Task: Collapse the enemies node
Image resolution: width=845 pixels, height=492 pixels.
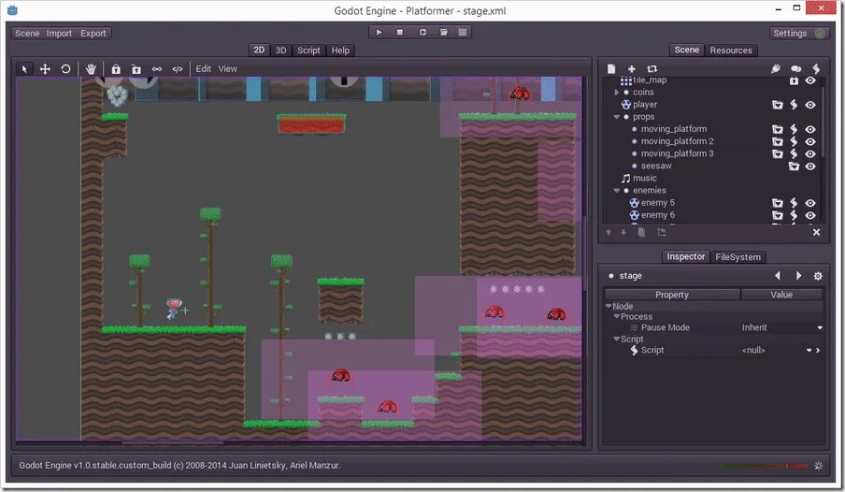Action: pos(617,191)
